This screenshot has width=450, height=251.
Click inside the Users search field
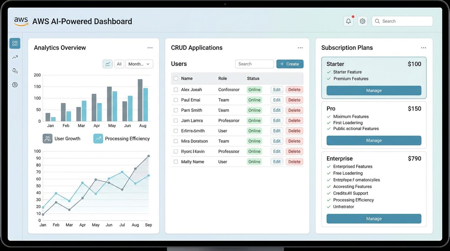point(254,64)
